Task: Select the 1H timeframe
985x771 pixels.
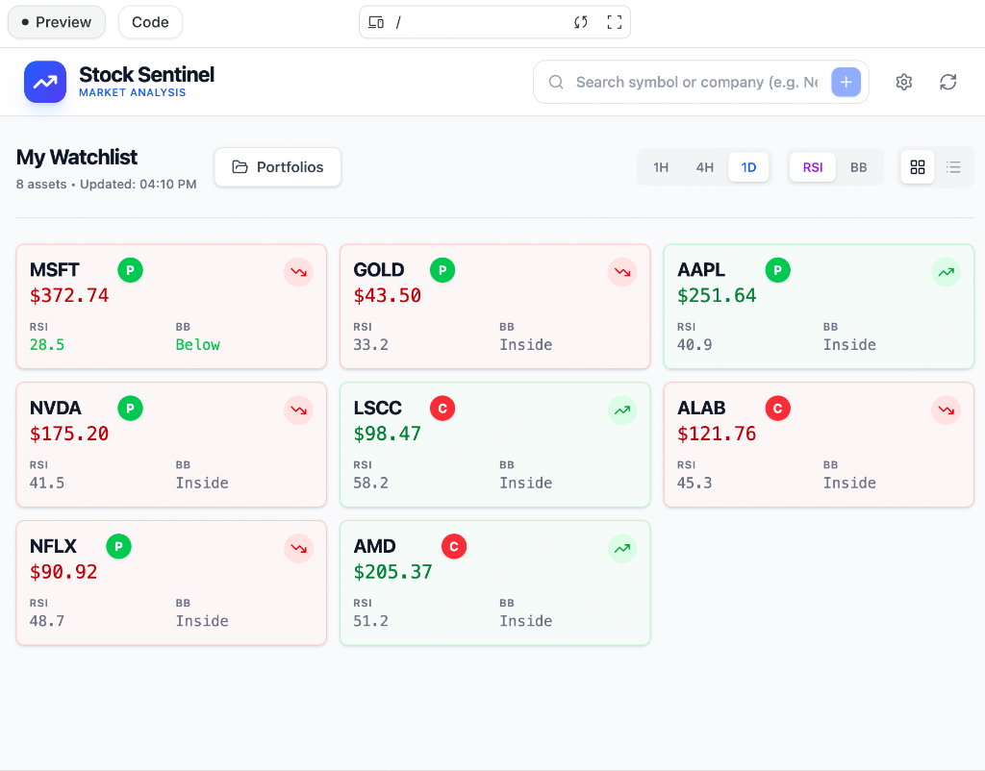Action: [661, 166]
